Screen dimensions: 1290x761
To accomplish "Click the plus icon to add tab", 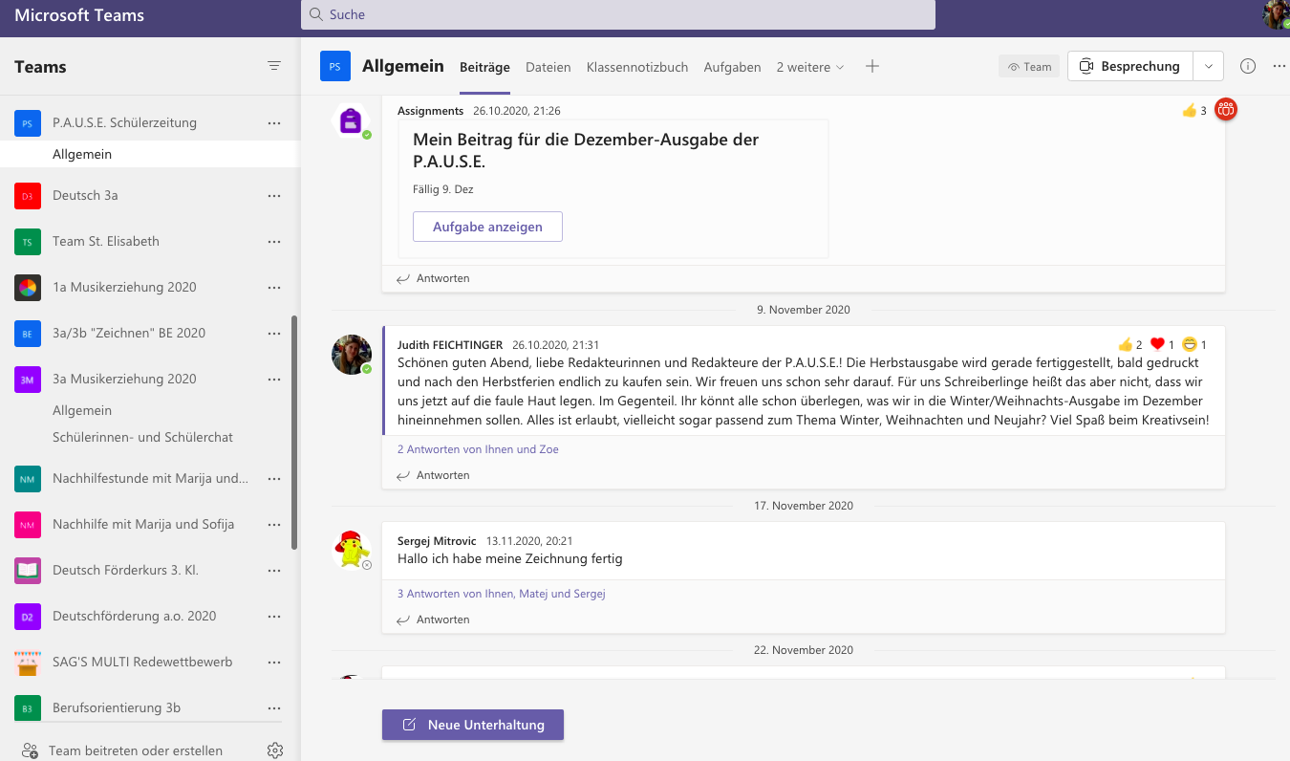I will click(871, 66).
